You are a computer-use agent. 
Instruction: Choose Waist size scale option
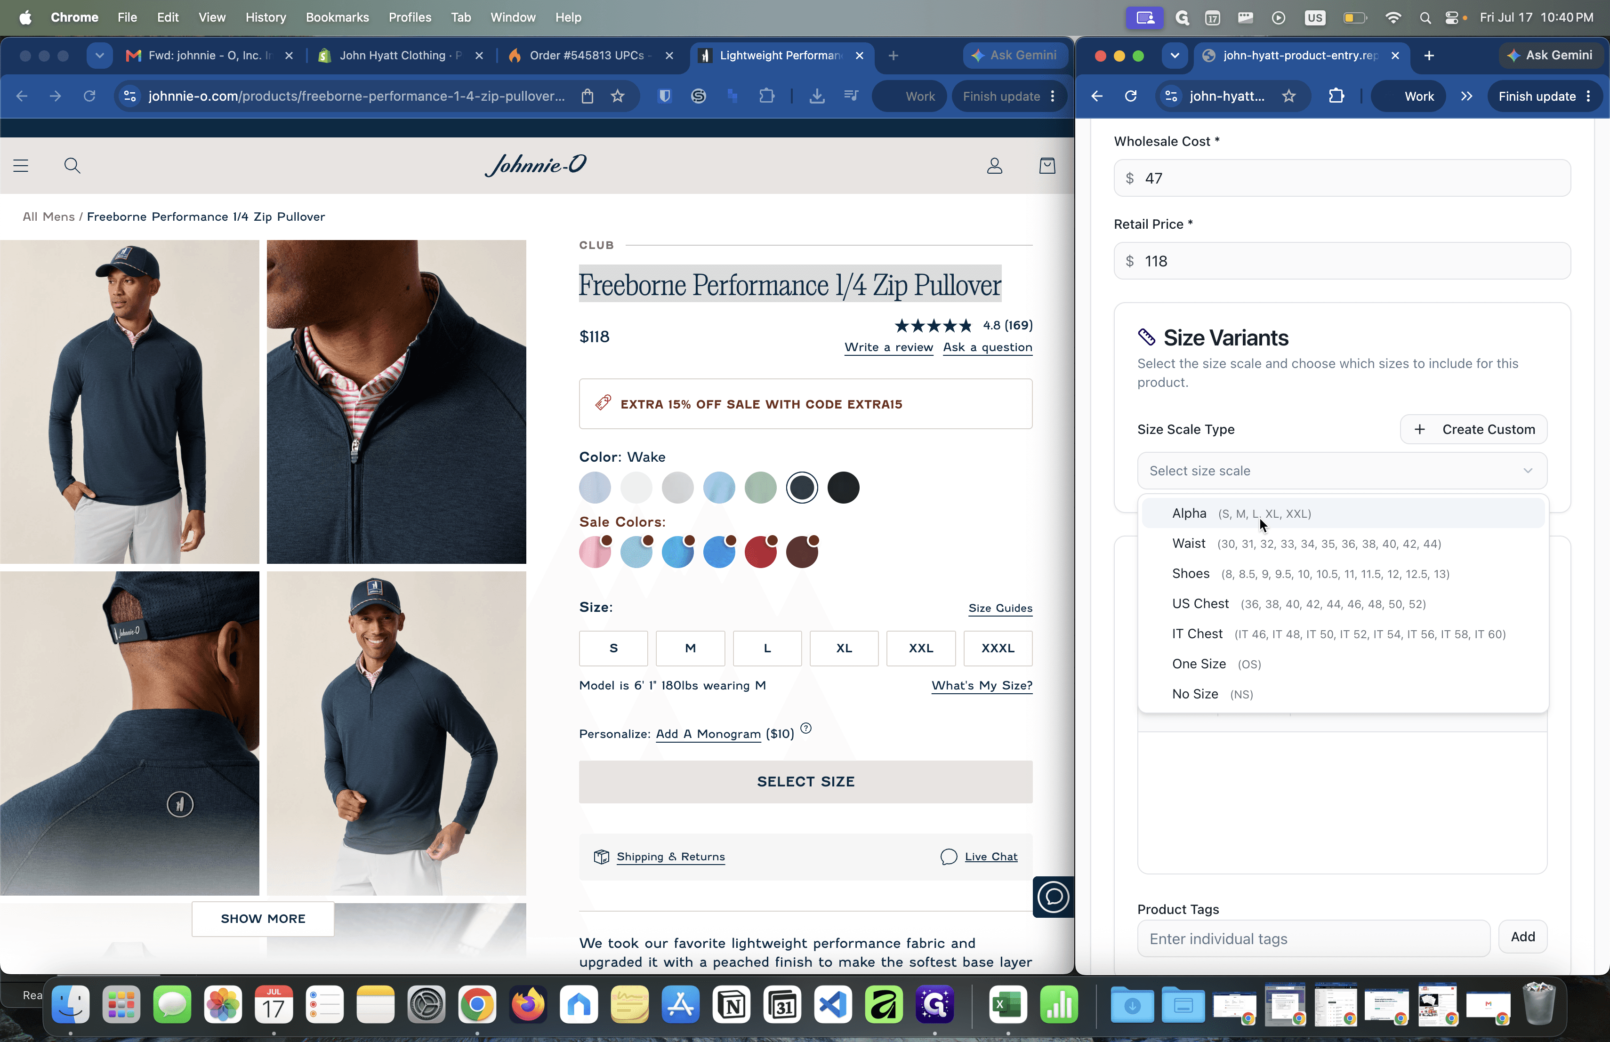(1344, 544)
